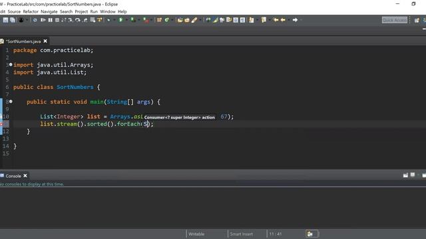The width and height of the screenshot is (426, 239).
Task: Click the Terminate (stop) debug icon
Action: tap(57, 20)
